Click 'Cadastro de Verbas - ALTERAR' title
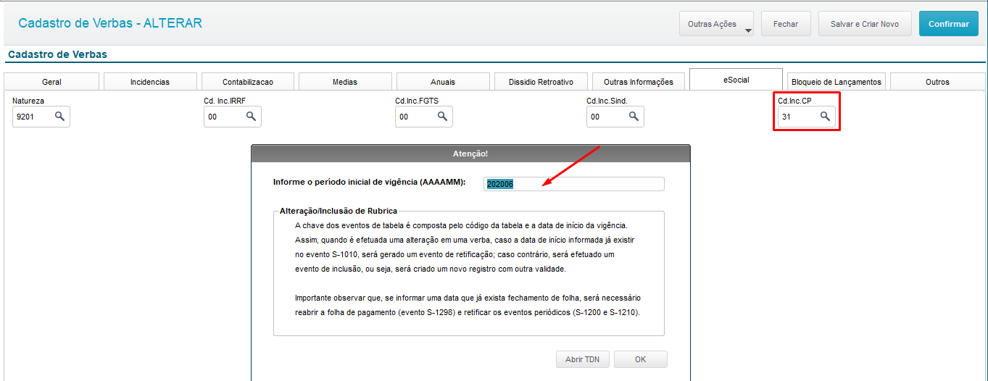 tap(110, 23)
